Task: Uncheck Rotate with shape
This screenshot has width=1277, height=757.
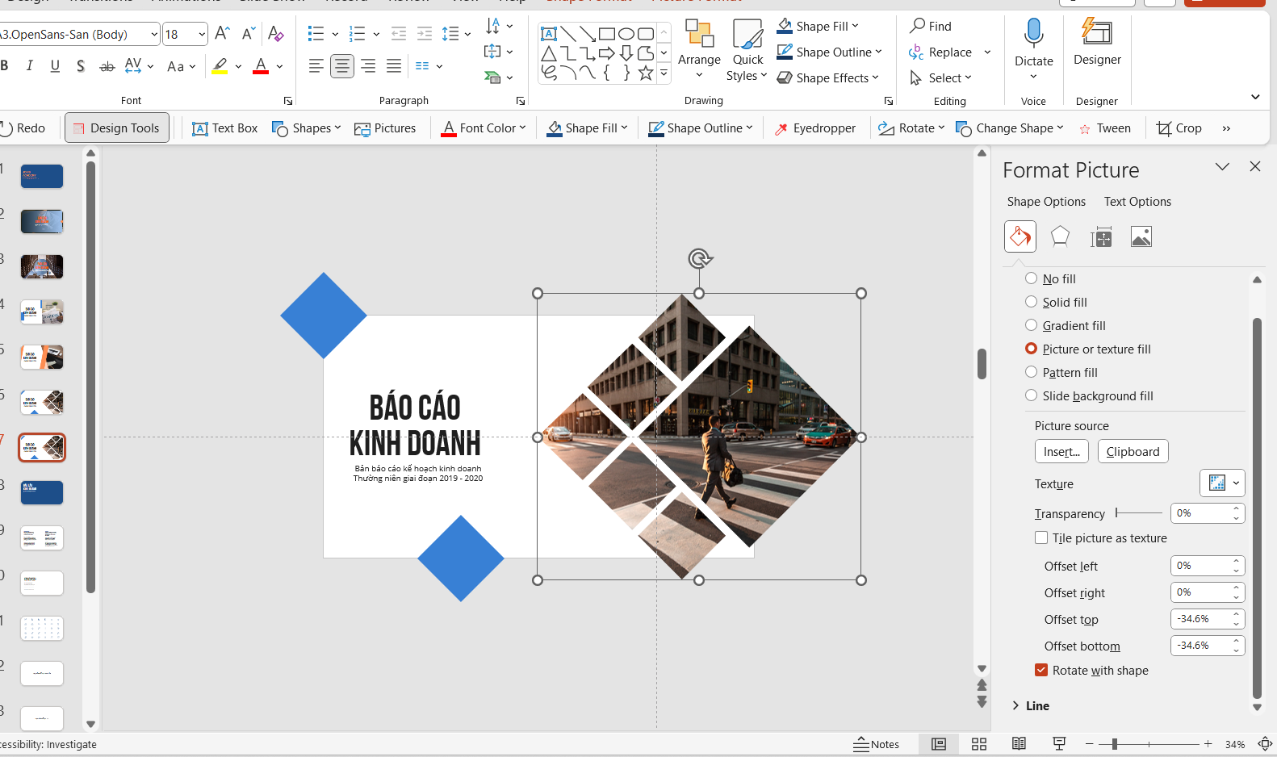Action: [1041, 670]
